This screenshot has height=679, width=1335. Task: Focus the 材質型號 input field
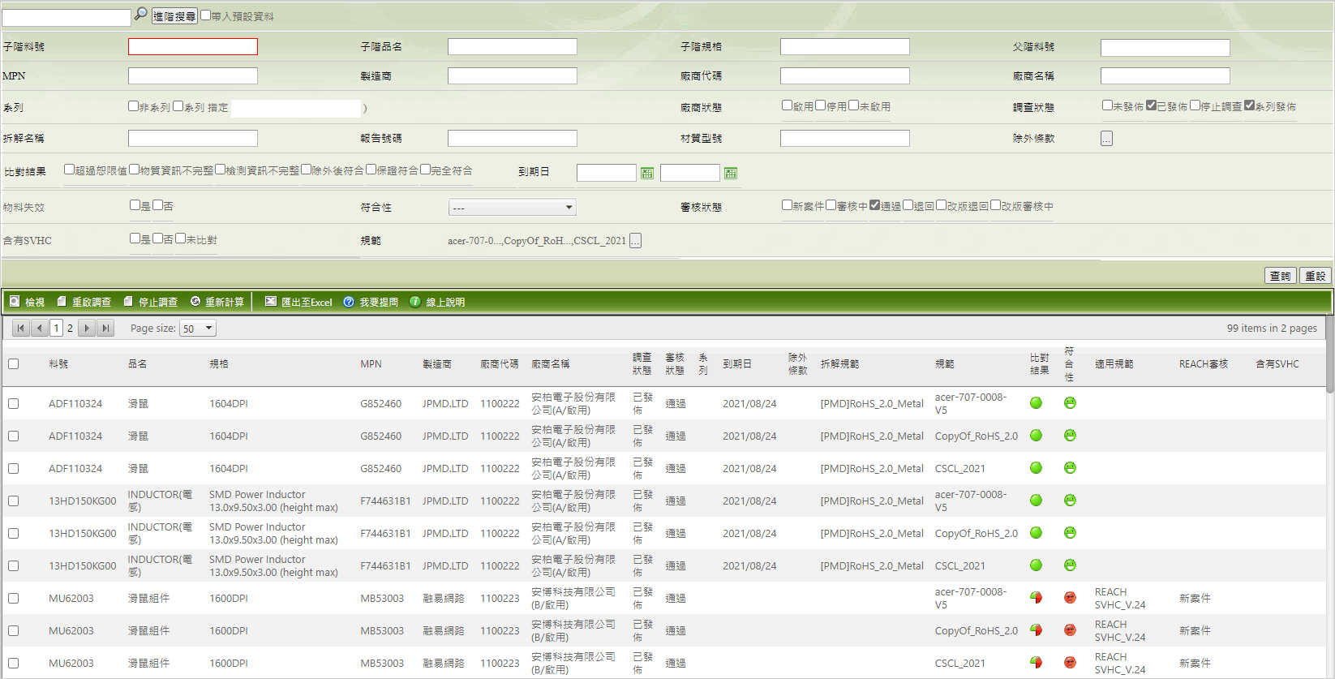click(x=845, y=139)
